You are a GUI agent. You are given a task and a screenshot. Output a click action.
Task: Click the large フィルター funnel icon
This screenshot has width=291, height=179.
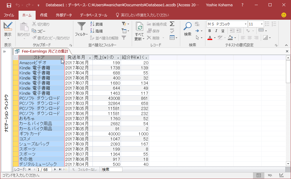[x=81, y=26]
